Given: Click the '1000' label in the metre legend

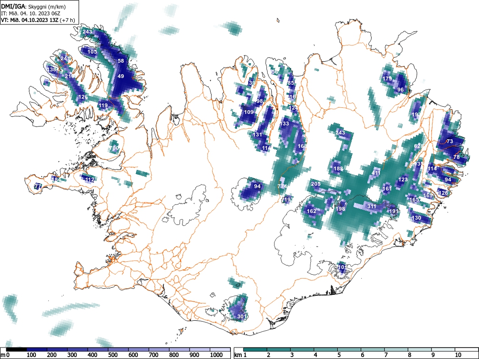Looking at the screenshot, I should 217,355.
